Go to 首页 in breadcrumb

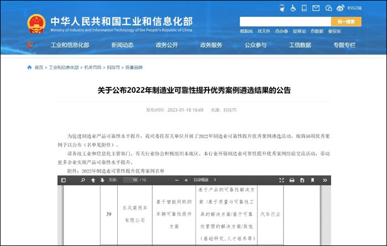pos(39,67)
